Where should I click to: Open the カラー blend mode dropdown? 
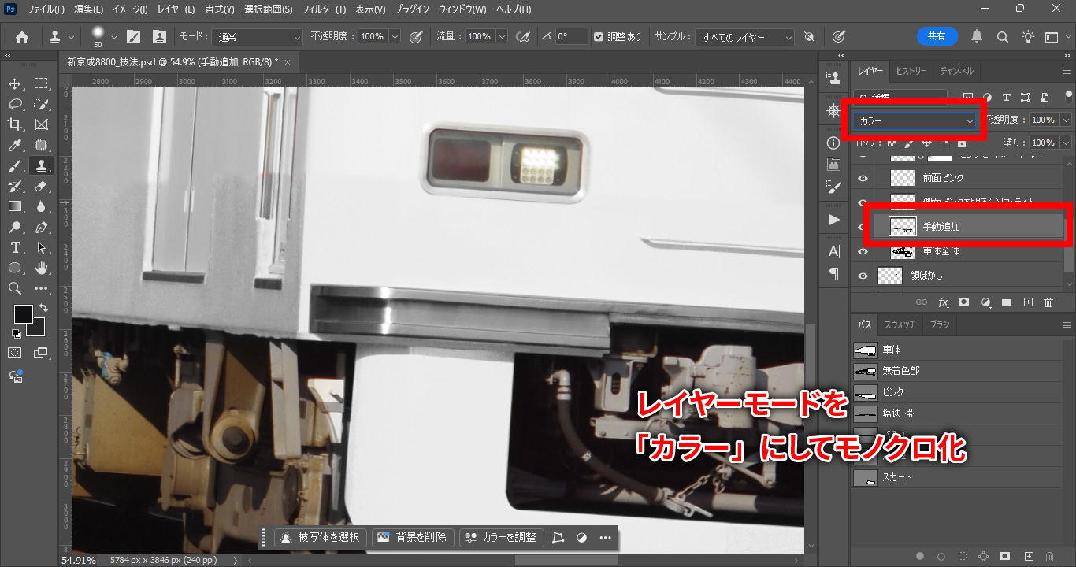pos(915,120)
